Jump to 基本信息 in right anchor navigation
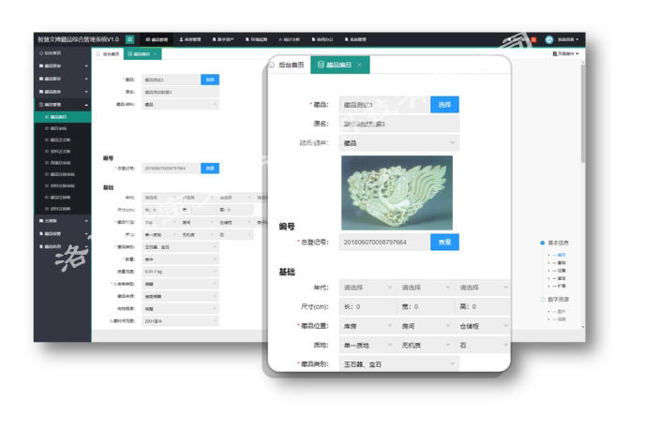The image size is (645, 429). 558,243
